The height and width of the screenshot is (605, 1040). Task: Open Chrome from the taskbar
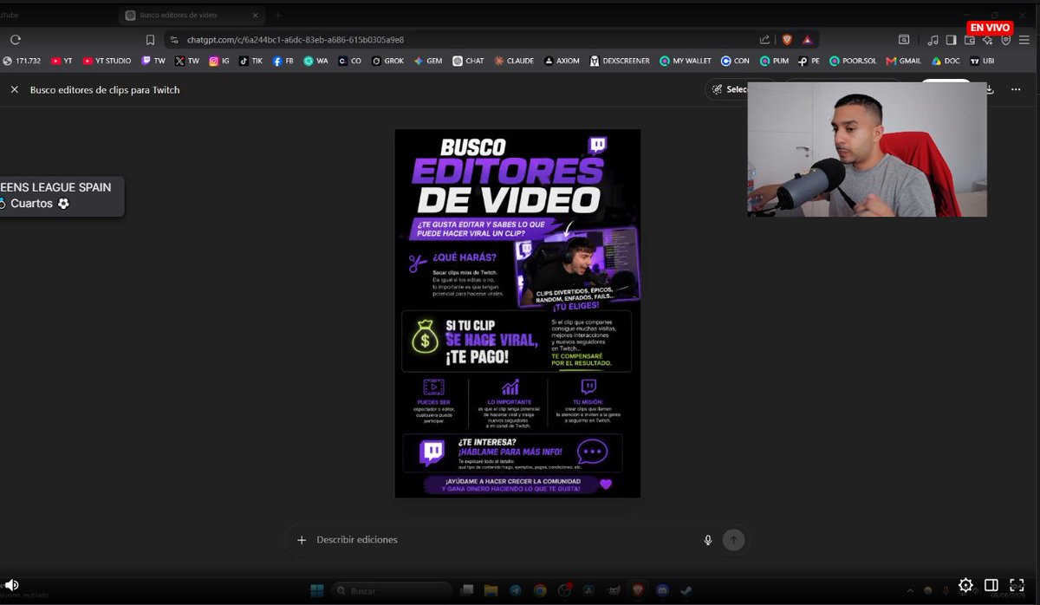tap(540, 590)
